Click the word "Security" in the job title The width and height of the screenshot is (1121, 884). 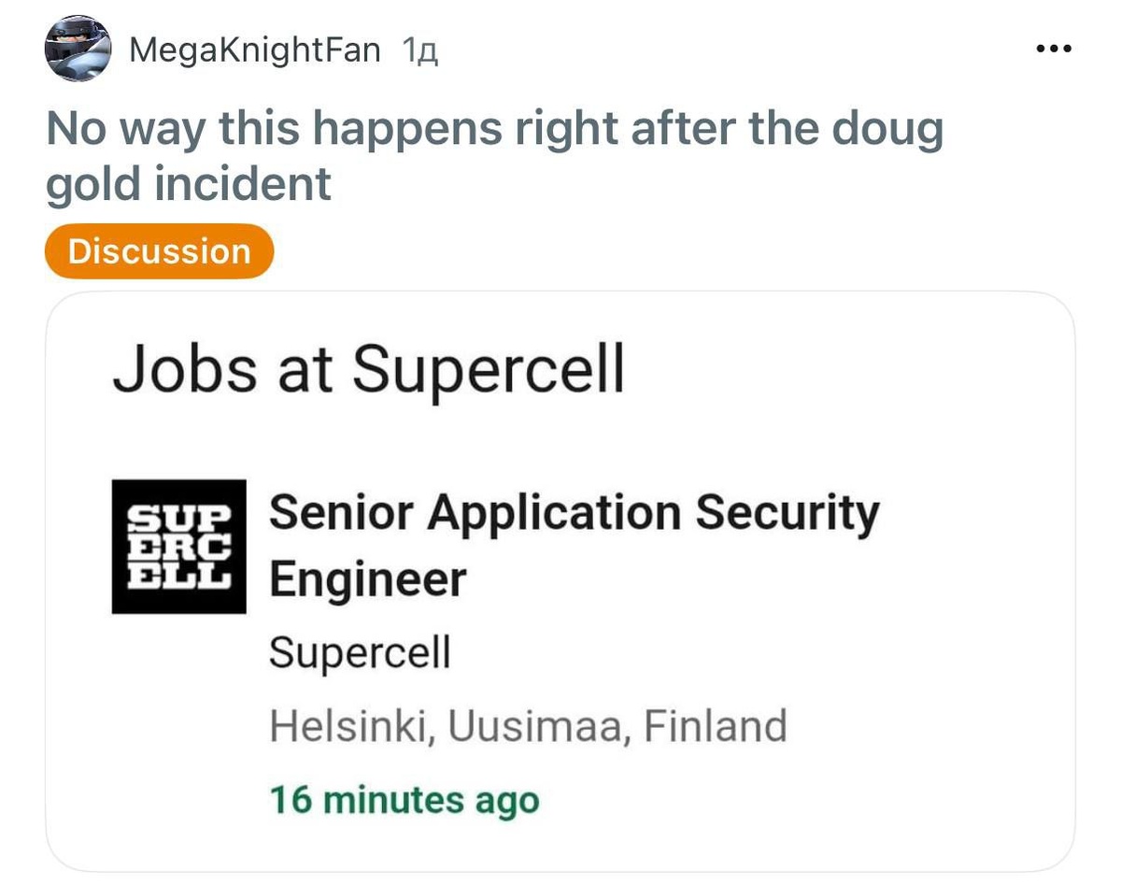(788, 513)
